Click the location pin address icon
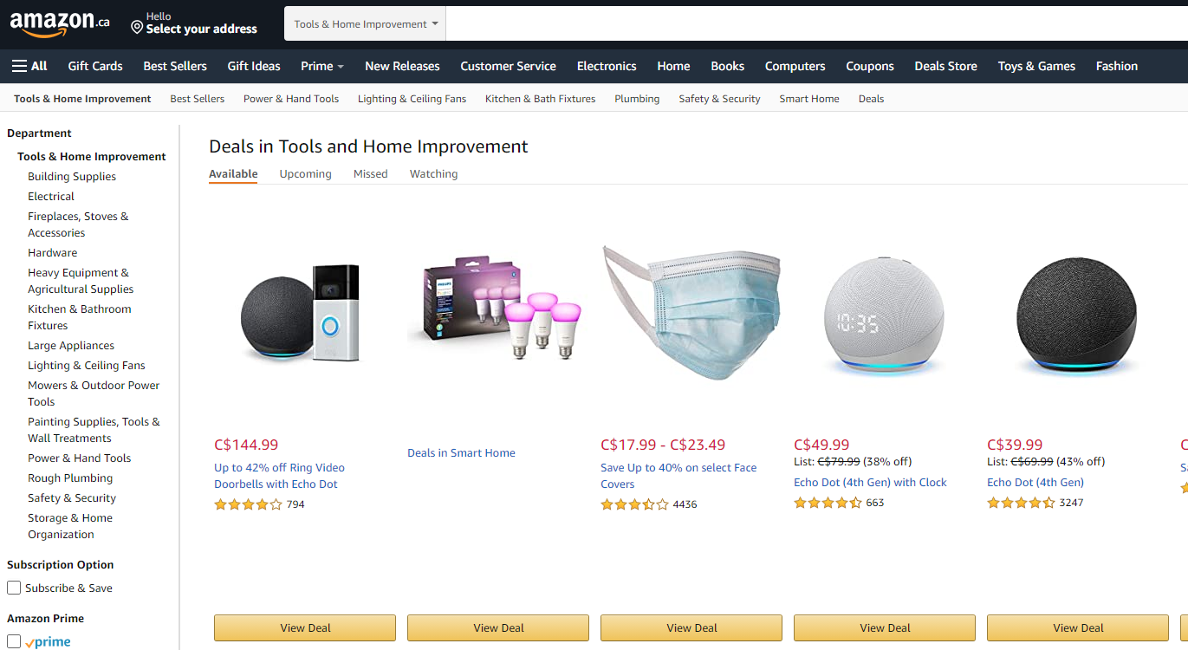This screenshot has width=1188, height=650. coord(137,28)
